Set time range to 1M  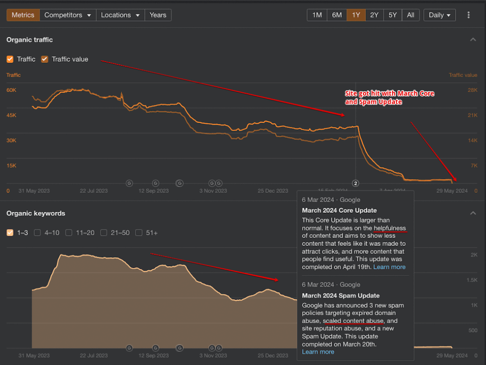317,15
